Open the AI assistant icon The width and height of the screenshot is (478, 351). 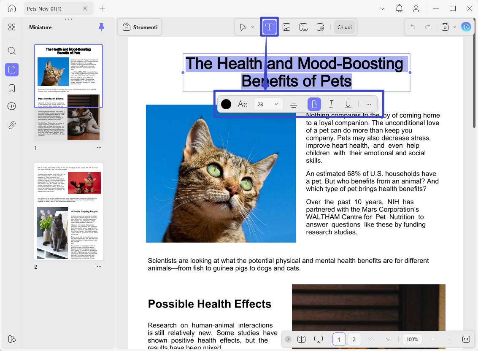466,27
